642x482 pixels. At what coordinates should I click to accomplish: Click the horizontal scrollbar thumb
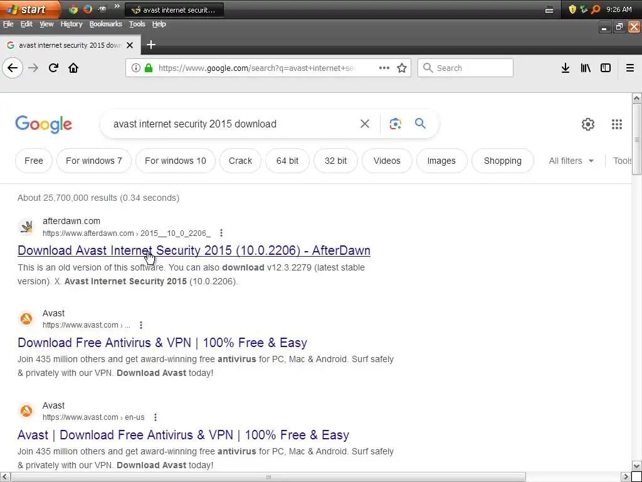pos(268,477)
